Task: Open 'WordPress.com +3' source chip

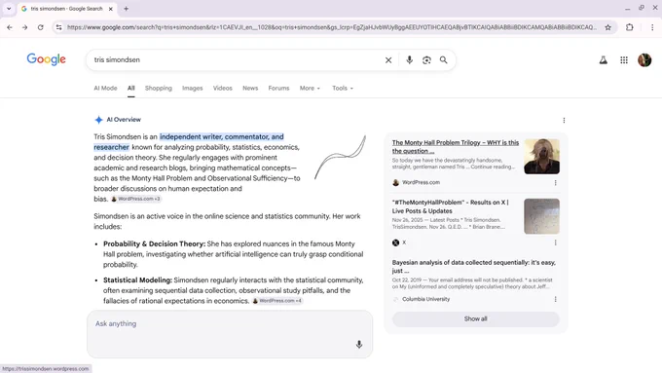Action: (135, 199)
